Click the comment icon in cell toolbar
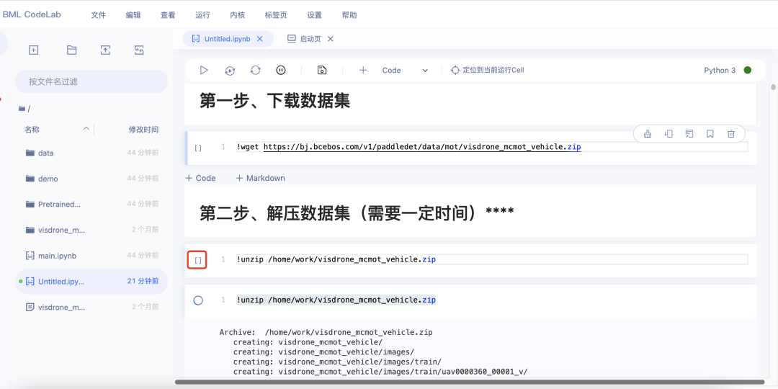This screenshot has height=389, width=778. (689, 133)
